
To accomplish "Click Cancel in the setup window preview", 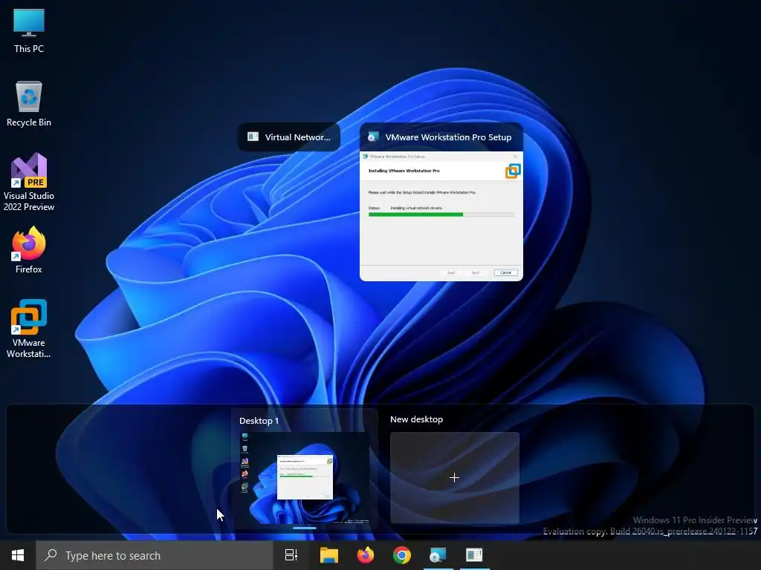I will [x=505, y=272].
